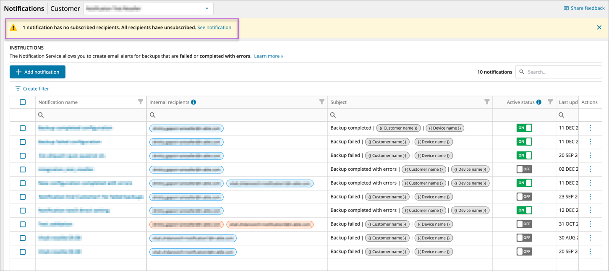Image resolution: width=609 pixels, height=271 pixels.
Task: Click the '10 notifications' count text
Action: click(494, 72)
